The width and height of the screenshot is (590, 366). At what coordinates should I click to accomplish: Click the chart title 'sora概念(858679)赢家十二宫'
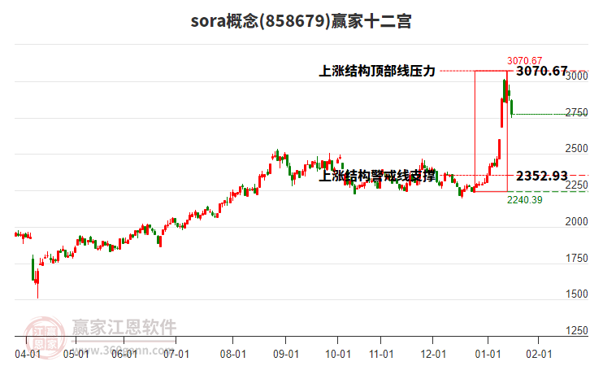[x=301, y=21]
